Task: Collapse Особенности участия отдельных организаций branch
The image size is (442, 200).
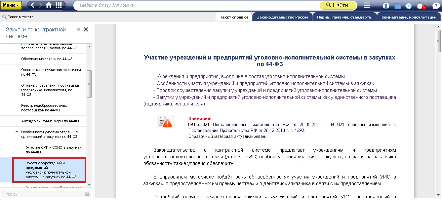Action: coord(17,132)
